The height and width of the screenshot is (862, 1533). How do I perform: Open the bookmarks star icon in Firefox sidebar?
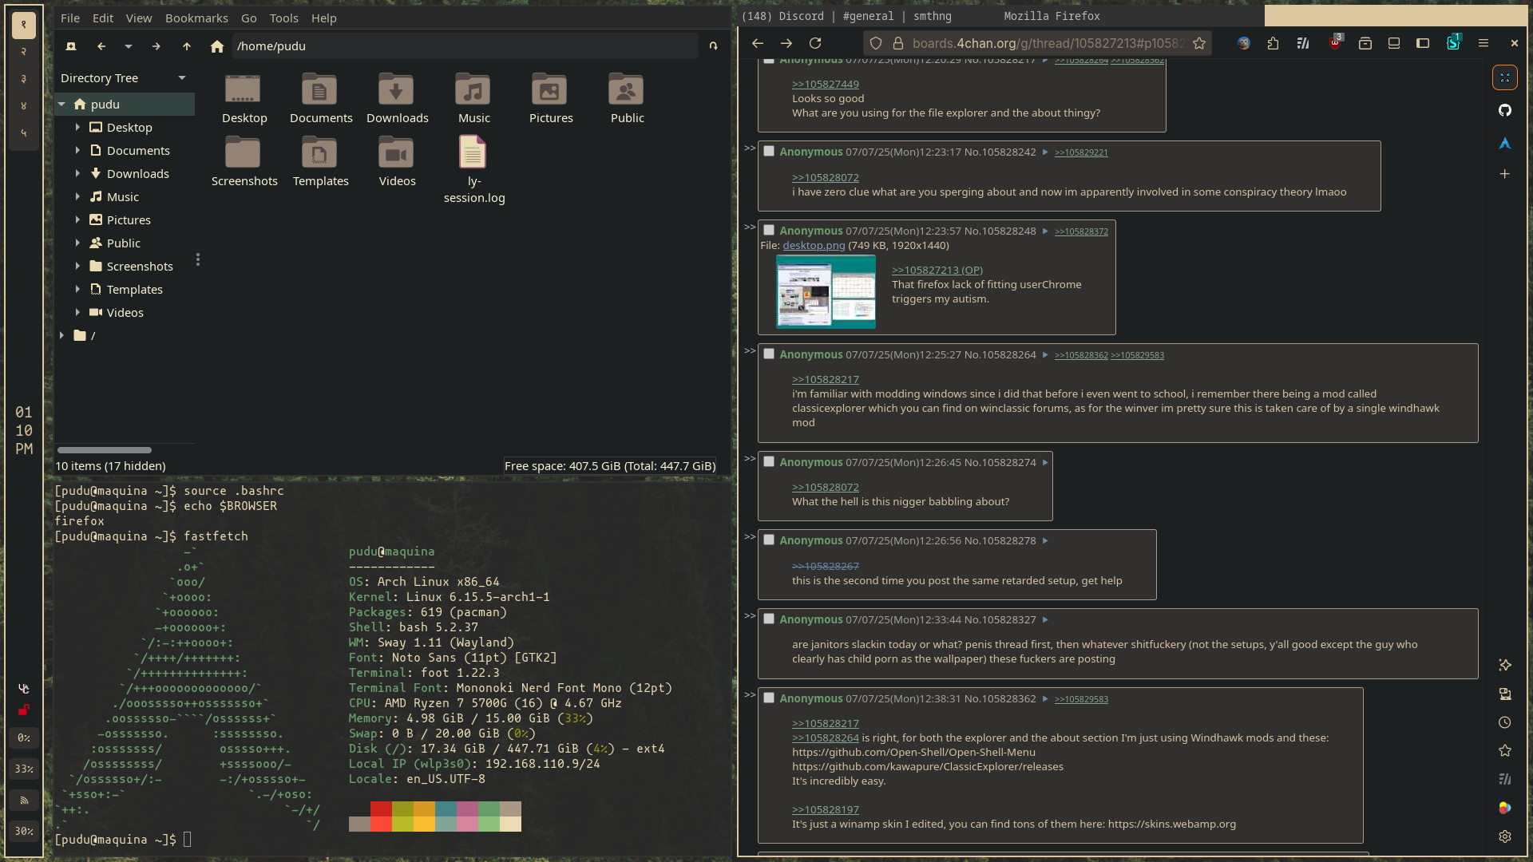[1505, 750]
